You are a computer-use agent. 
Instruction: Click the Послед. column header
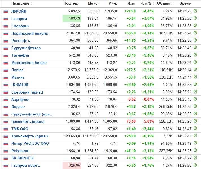tap(71, 3)
